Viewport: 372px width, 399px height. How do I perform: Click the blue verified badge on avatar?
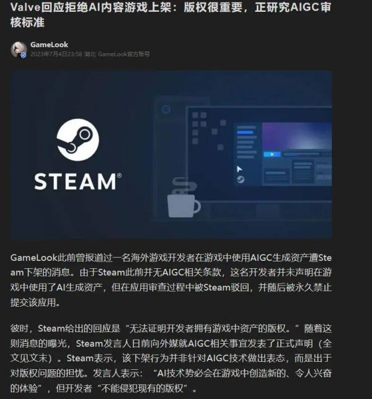click(24, 55)
